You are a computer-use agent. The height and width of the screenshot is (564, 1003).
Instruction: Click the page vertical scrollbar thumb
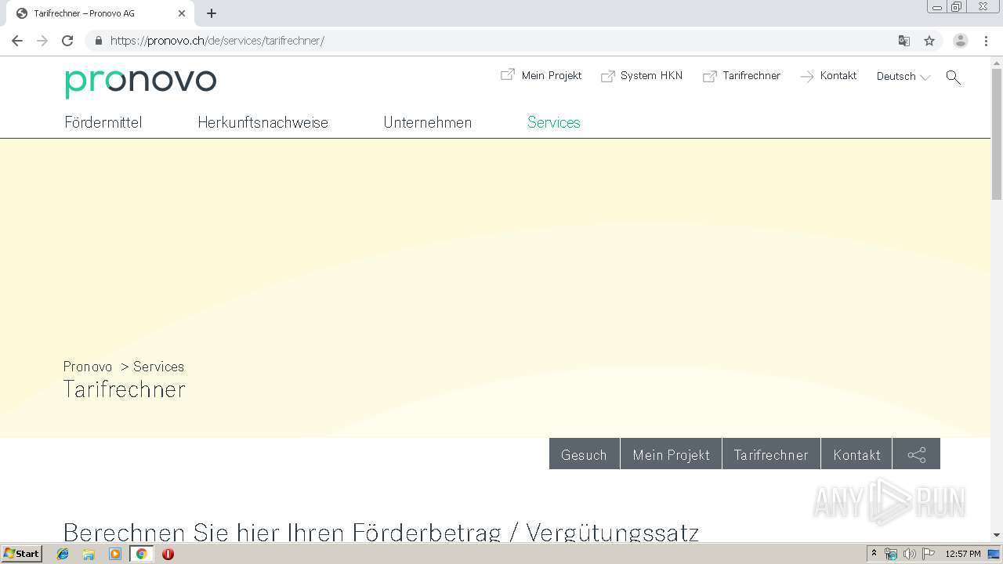click(x=997, y=133)
